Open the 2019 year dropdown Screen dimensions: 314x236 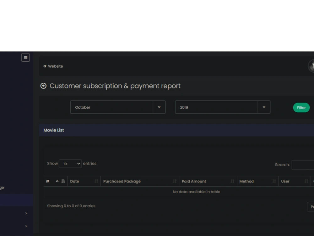(x=223, y=107)
